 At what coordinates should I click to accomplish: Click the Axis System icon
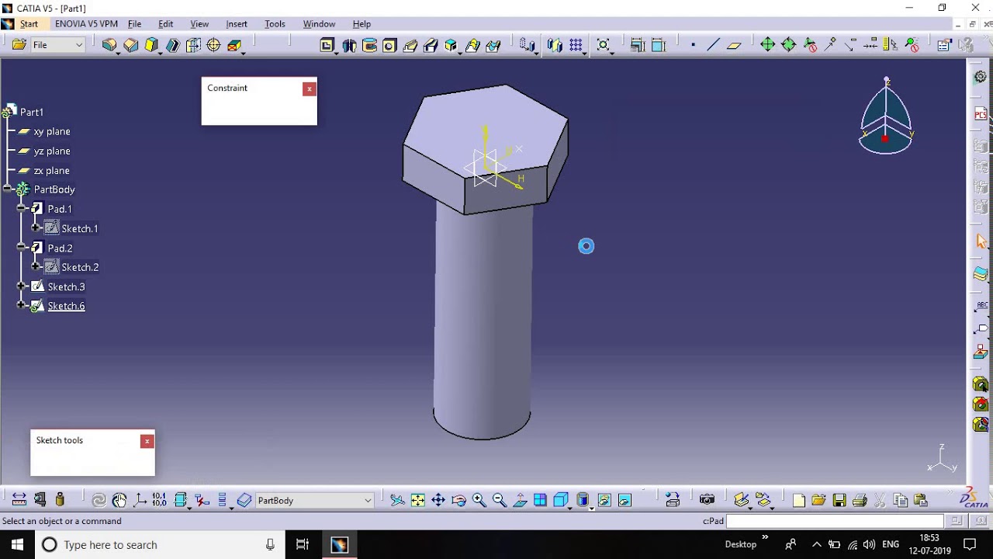click(x=140, y=500)
